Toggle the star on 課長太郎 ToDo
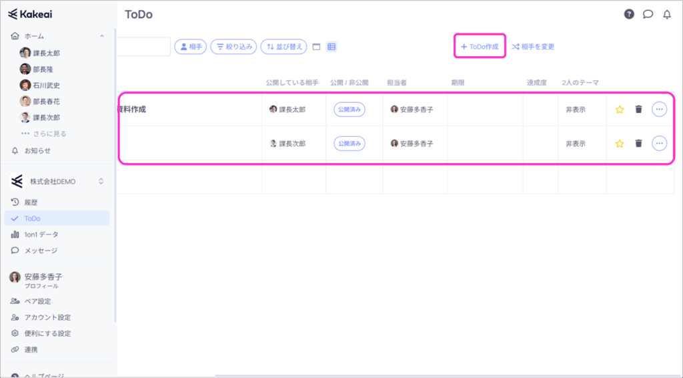This screenshot has height=378, width=683. (620, 110)
